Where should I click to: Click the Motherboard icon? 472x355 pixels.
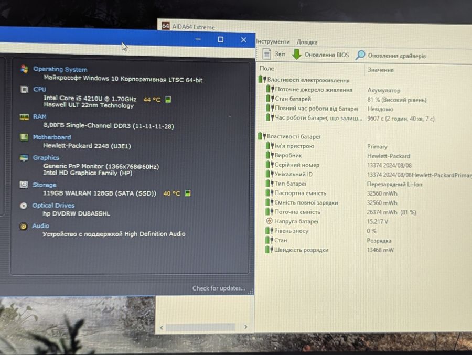pos(24,137)
